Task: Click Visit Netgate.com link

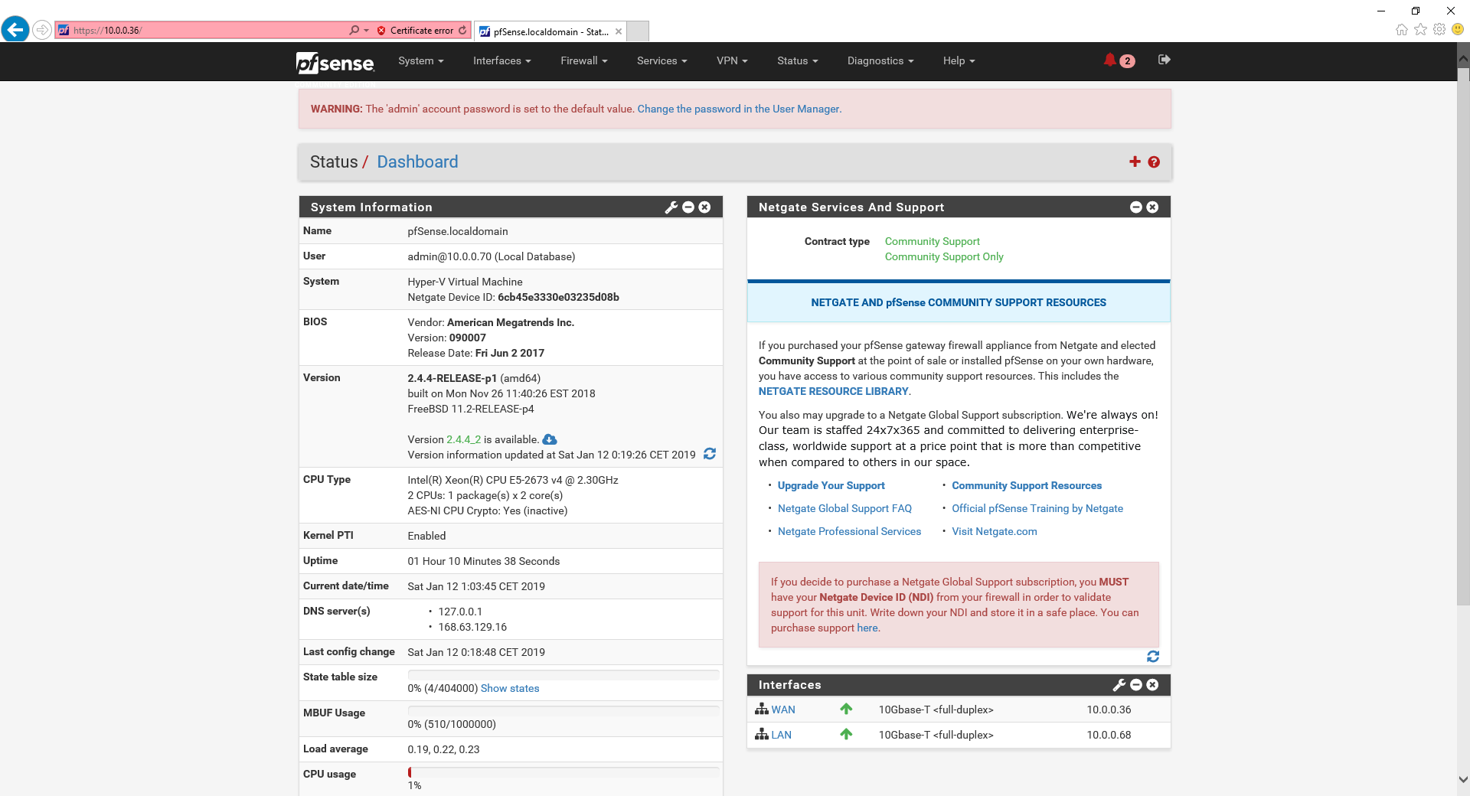Action: (x=994, y=531)
